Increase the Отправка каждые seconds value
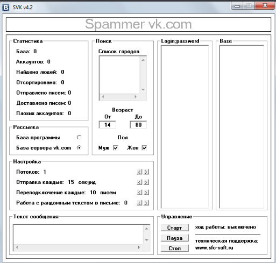276x263 pixels. pos(146,182)
